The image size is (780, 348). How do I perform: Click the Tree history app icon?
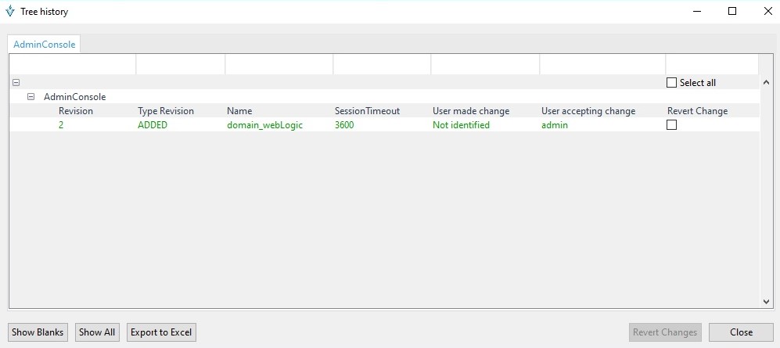coord(10,11)
